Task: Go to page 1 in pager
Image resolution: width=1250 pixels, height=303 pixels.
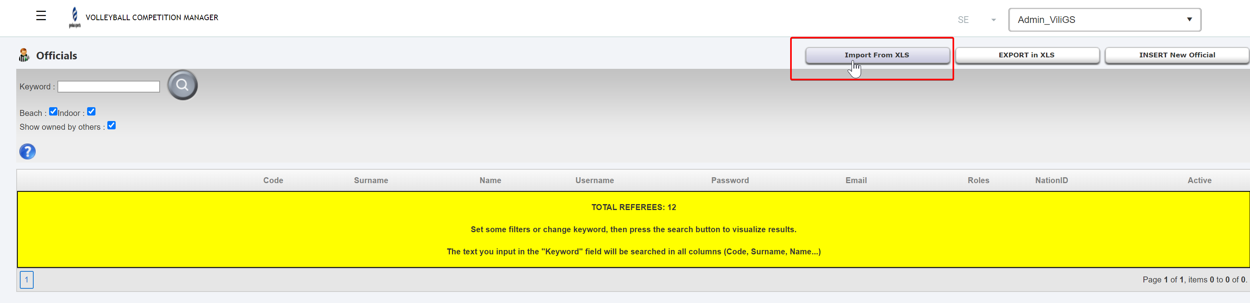Action: pyautogui.click(x=27, y=280)
